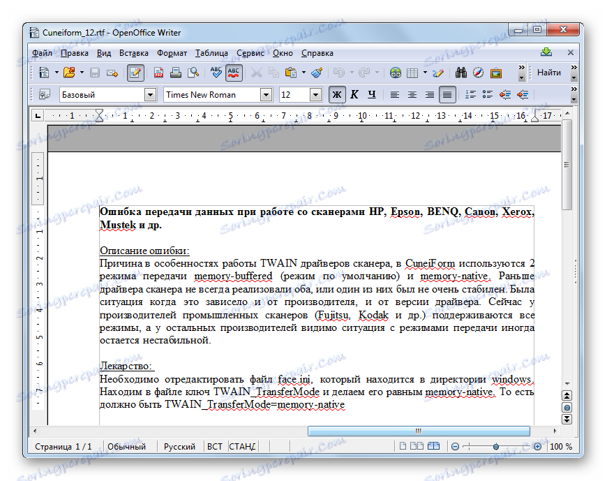Toggle bulleted list icon
This screenshot has width=607, height=481.
click(x=488, y=94)
